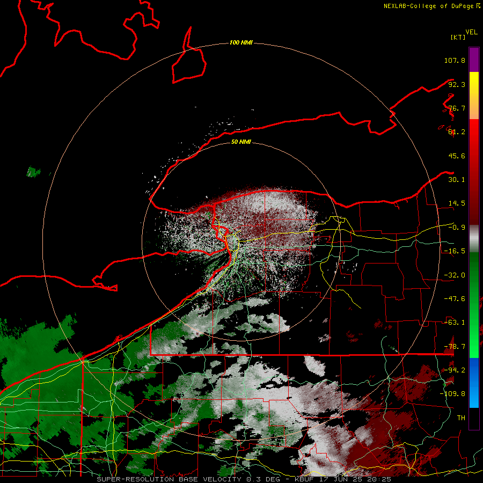Click the VEL legend title

tap(471, 32)
